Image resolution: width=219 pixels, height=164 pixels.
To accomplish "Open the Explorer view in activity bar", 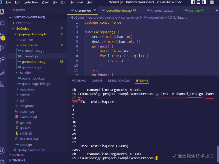I will [x=2, y=12].
